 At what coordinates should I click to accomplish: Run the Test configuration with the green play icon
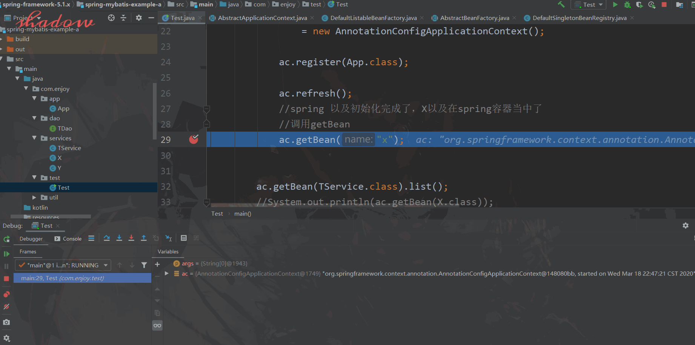pos(615,5)
